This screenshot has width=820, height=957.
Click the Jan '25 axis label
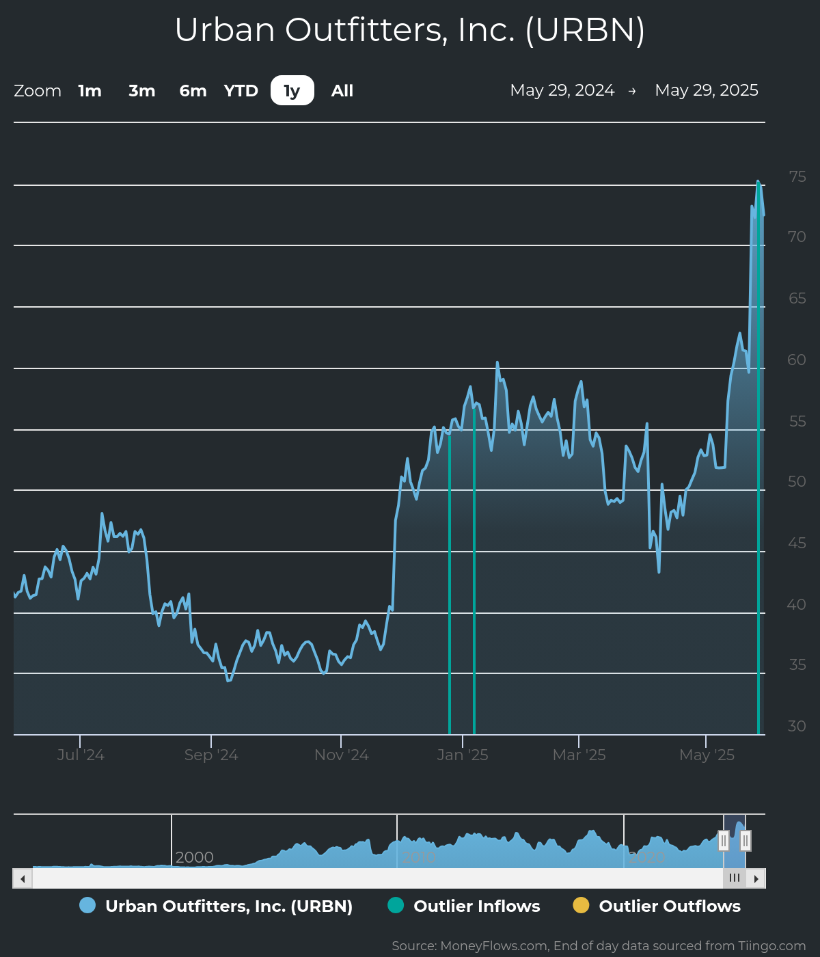pos(463,755)
